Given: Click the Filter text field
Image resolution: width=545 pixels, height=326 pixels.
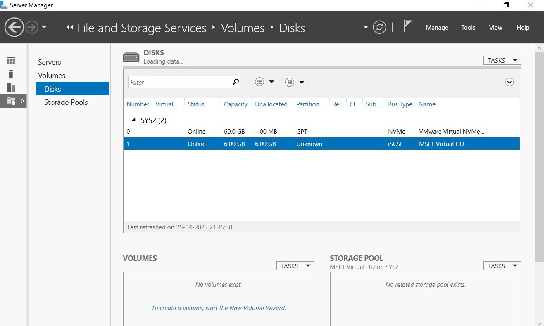Looking at the screenshot, I should pyautogui.click(x=180, y=82).
